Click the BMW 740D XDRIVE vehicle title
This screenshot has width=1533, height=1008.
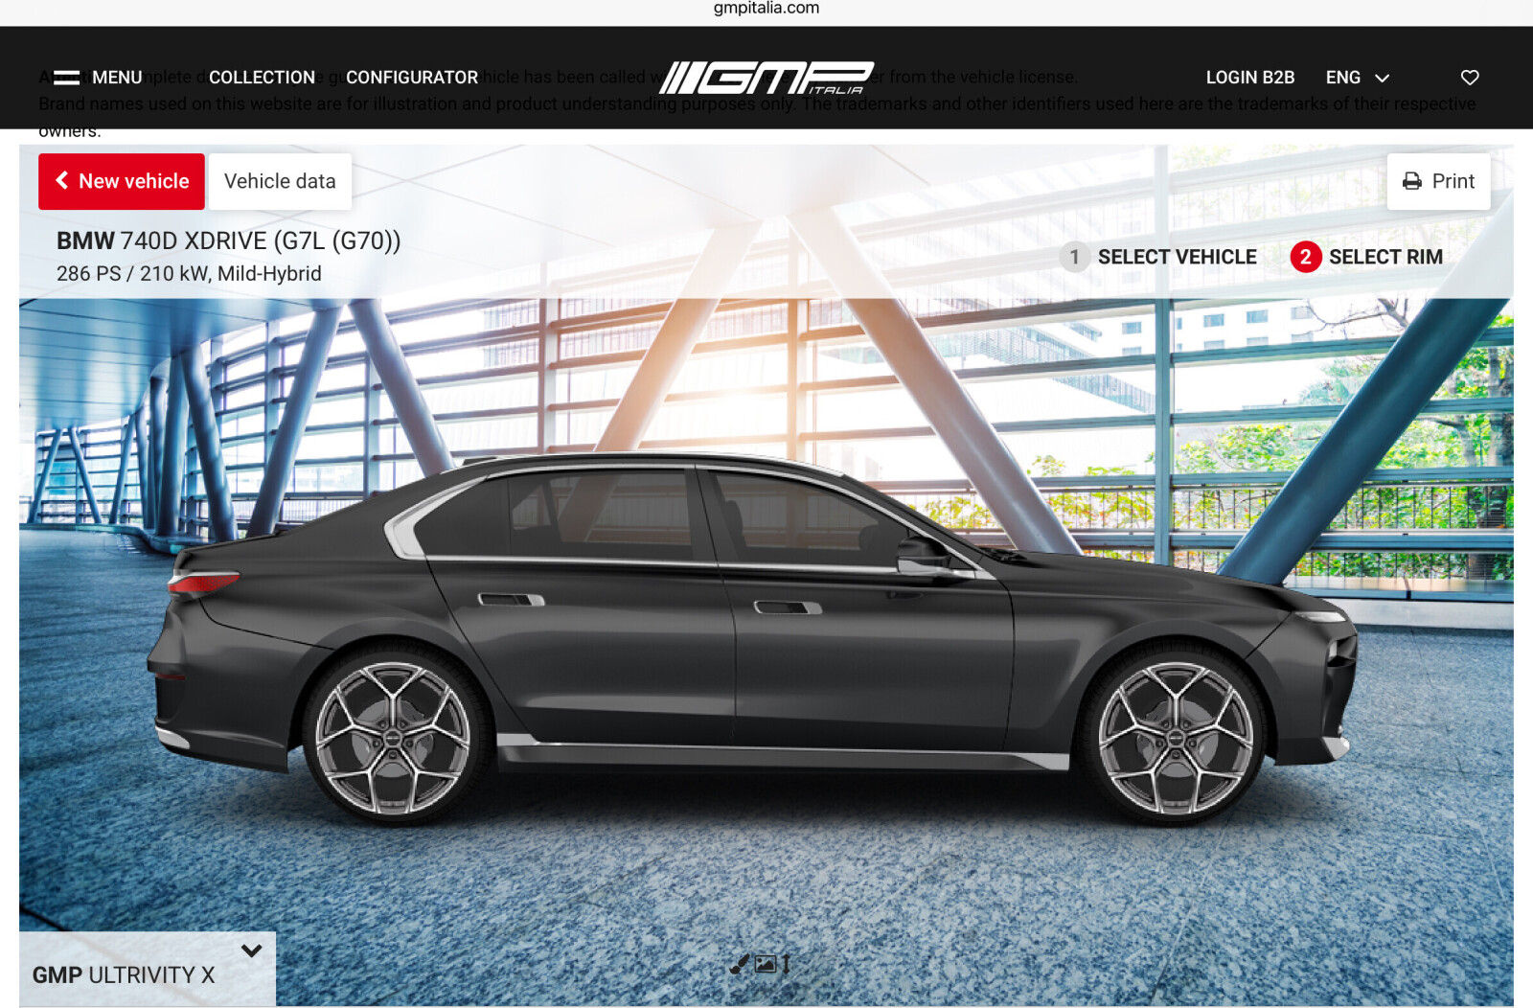click(228, 241)
